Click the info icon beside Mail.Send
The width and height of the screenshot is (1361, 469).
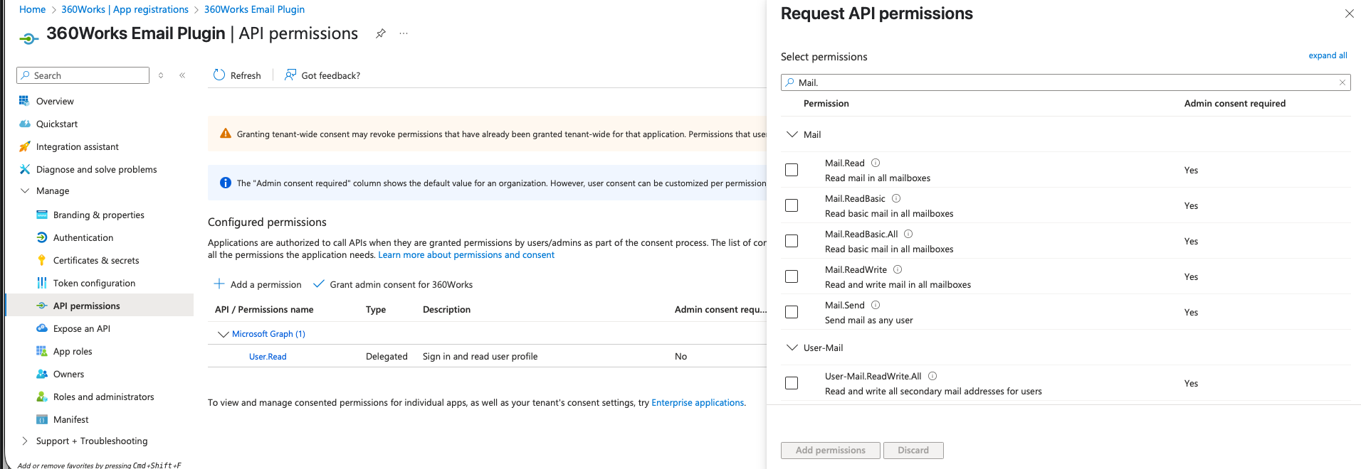point(876,305)
